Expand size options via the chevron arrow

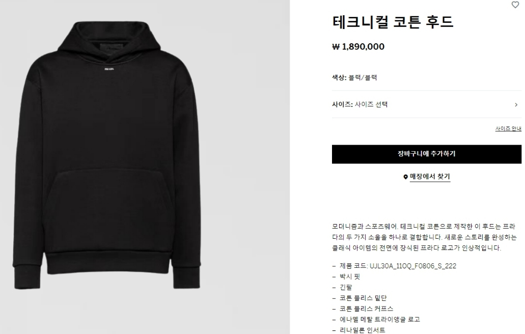516,105
